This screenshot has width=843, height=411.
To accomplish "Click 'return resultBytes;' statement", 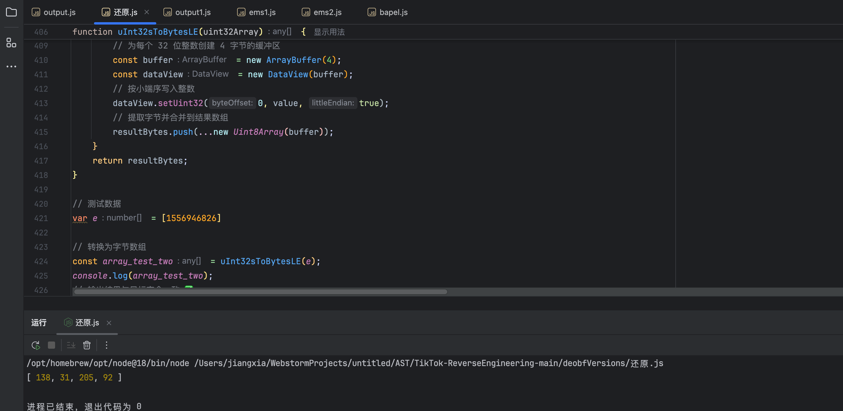I will pos(140,161).
